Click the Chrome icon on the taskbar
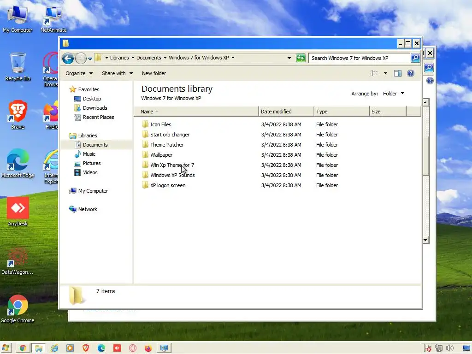Image resolution: width=472 pixels, height=354 pixels. point(23,348)
